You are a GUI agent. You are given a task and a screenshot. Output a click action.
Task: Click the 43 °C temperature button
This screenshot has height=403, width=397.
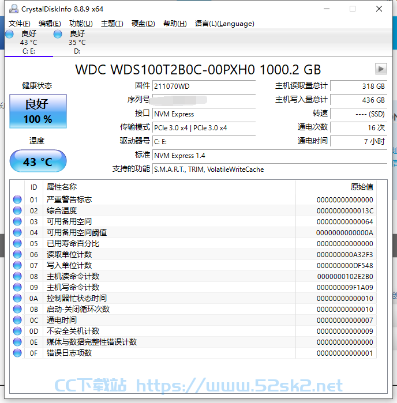(38, 161)
